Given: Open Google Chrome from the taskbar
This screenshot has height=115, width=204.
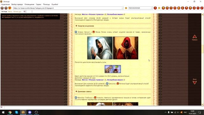Looking at the screenshot, I should click(10, 112).
